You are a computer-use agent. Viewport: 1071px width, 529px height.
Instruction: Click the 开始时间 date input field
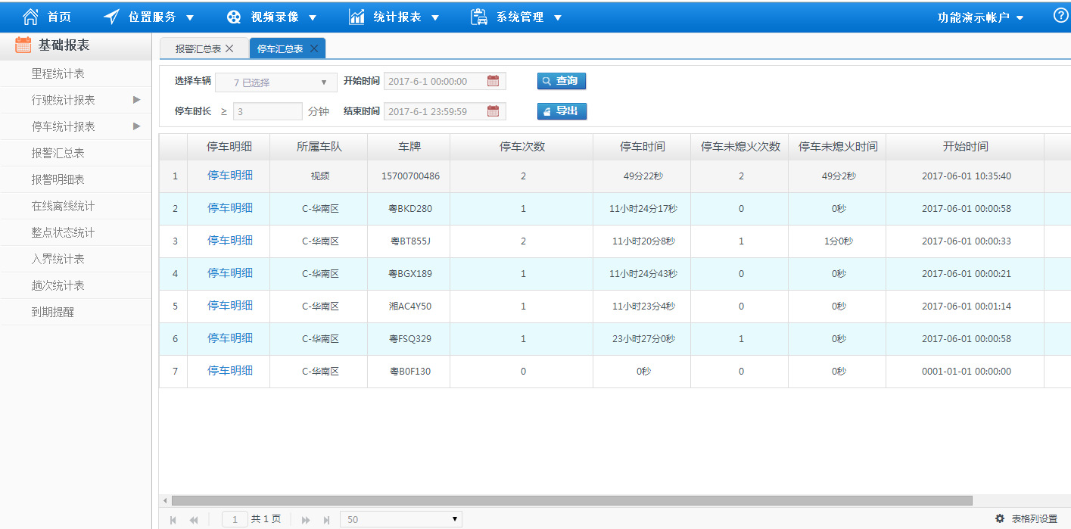(445, 81)
